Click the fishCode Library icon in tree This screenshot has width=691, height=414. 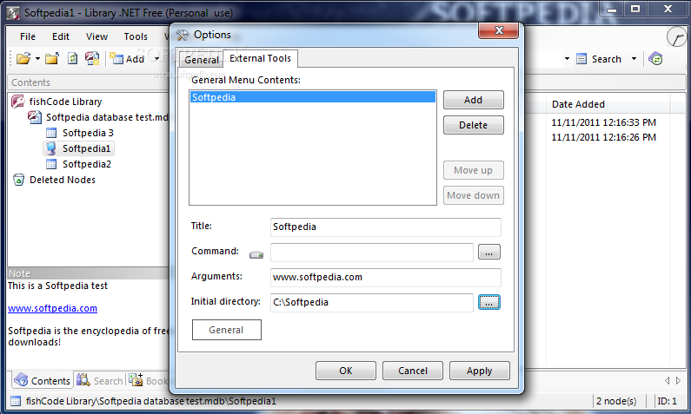pos(17,102)
